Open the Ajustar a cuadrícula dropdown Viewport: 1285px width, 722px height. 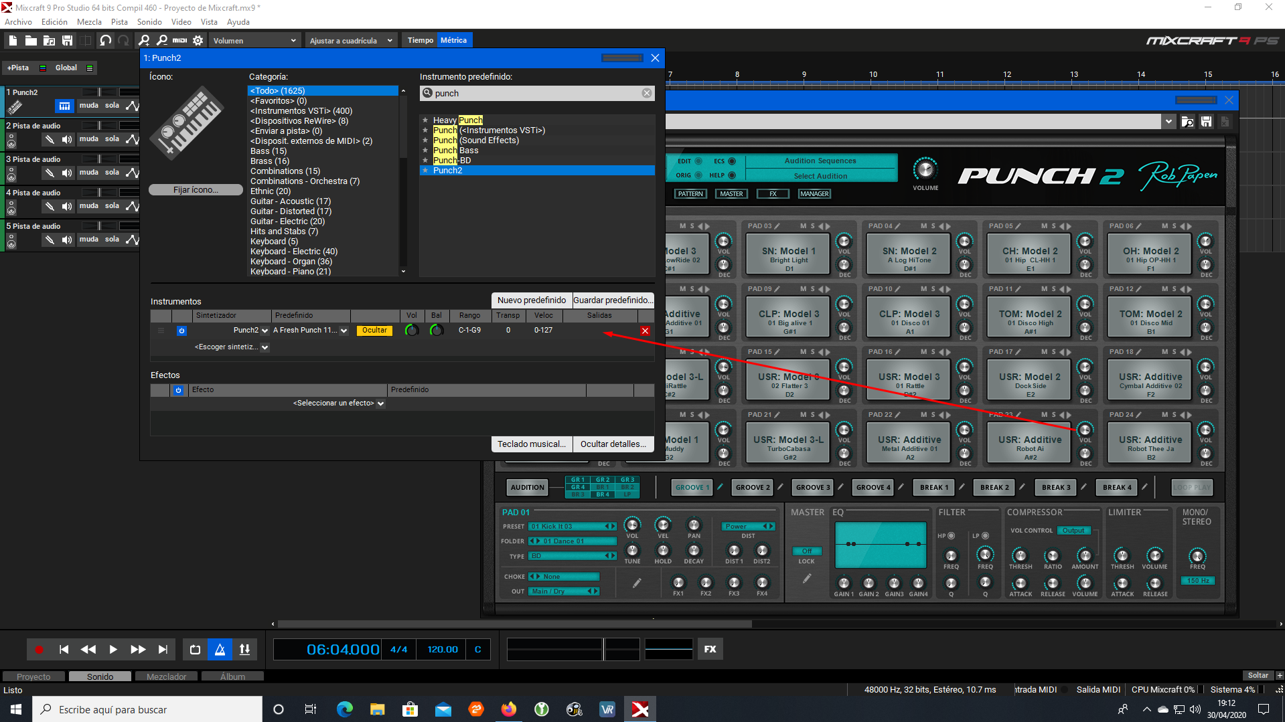point(351,41)
